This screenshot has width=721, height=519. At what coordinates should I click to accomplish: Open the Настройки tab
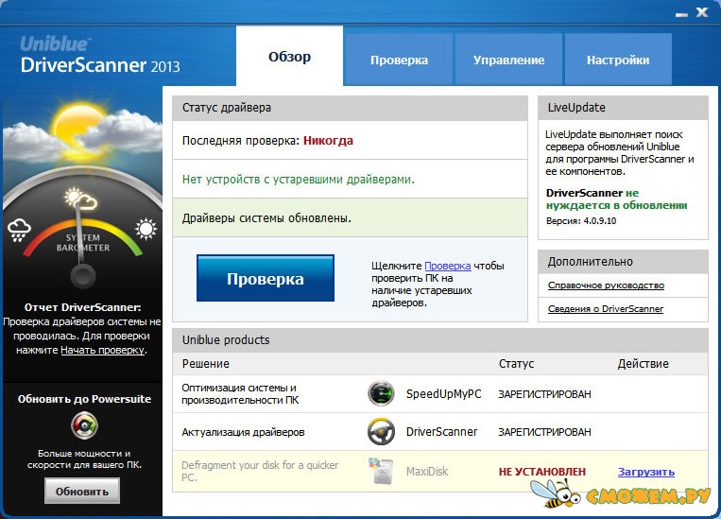tap(618, 60)
